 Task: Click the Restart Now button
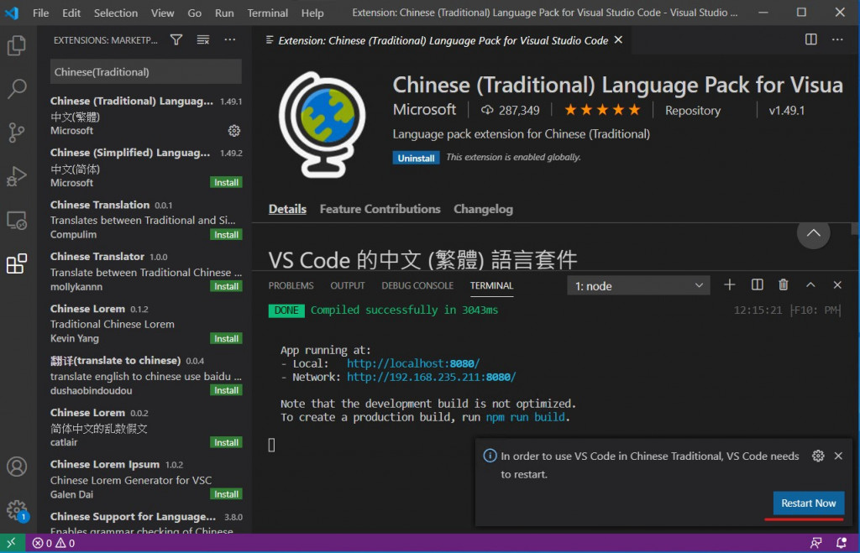pyautogui.click(x=809, y=503)
